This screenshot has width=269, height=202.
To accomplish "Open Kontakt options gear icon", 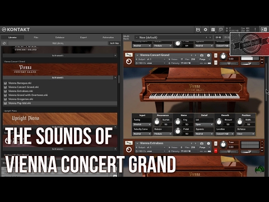I will click(206, 30).
